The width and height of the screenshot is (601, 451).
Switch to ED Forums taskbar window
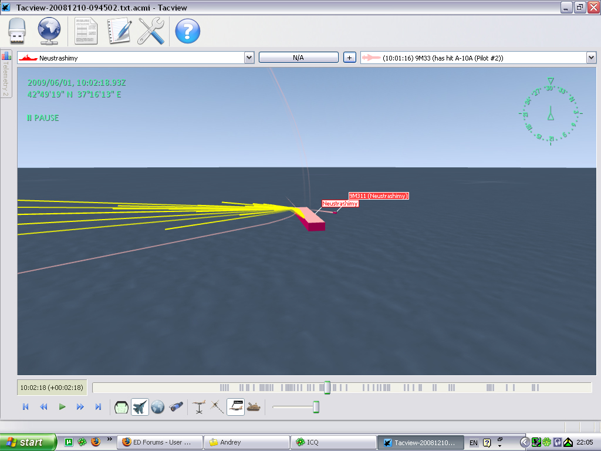[160, 442]
